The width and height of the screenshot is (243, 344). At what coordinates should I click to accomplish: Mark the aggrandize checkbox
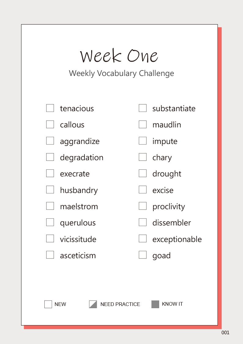50,141
